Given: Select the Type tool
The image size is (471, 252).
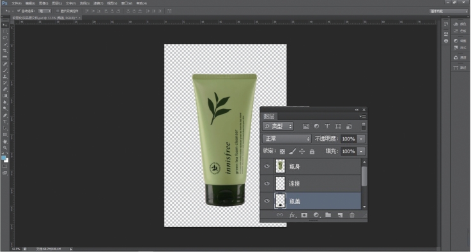Looking at the screenshot, I should pyautogui.click(x=5, y=121).
